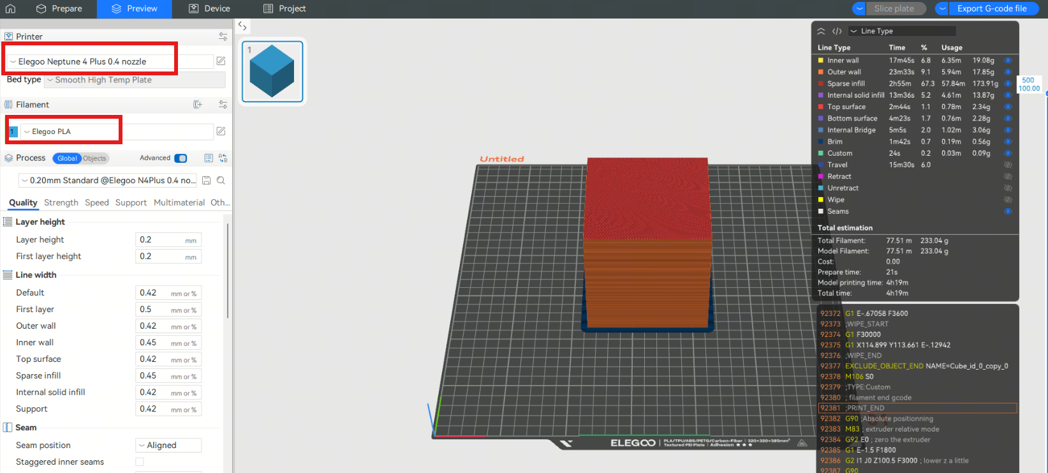Select plate 1 thumbnail
The width and height of the screenshot is (1048, 473).
point(272,71)
